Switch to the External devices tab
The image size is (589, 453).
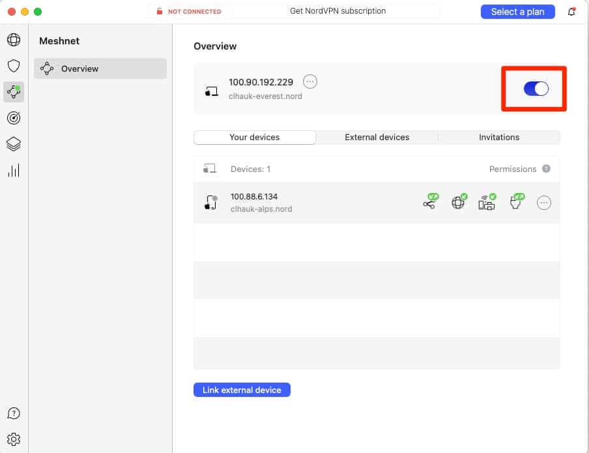(377, 138)
